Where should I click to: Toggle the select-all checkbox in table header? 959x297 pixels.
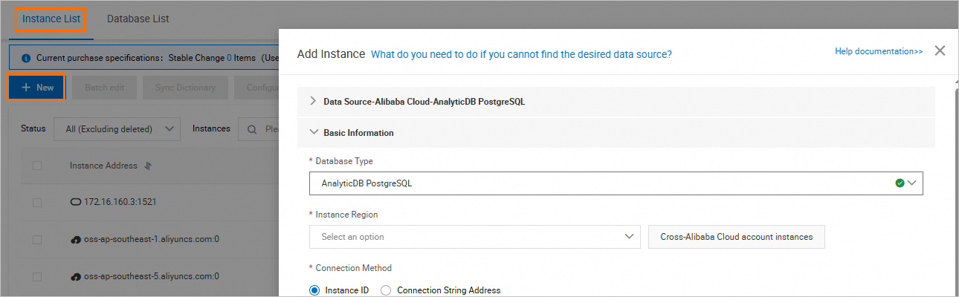click(37, 166)
